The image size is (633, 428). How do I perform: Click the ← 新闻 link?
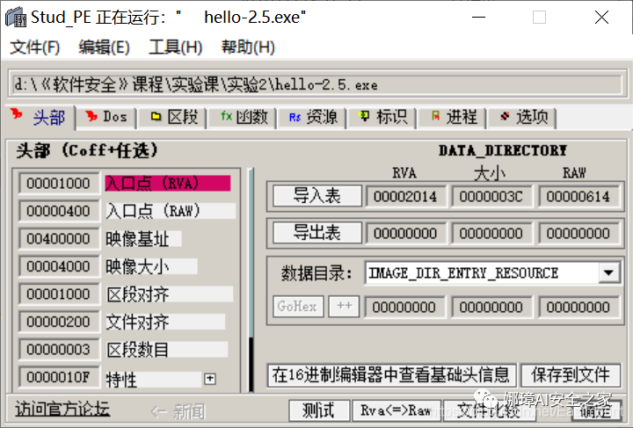tap(178, 411)
